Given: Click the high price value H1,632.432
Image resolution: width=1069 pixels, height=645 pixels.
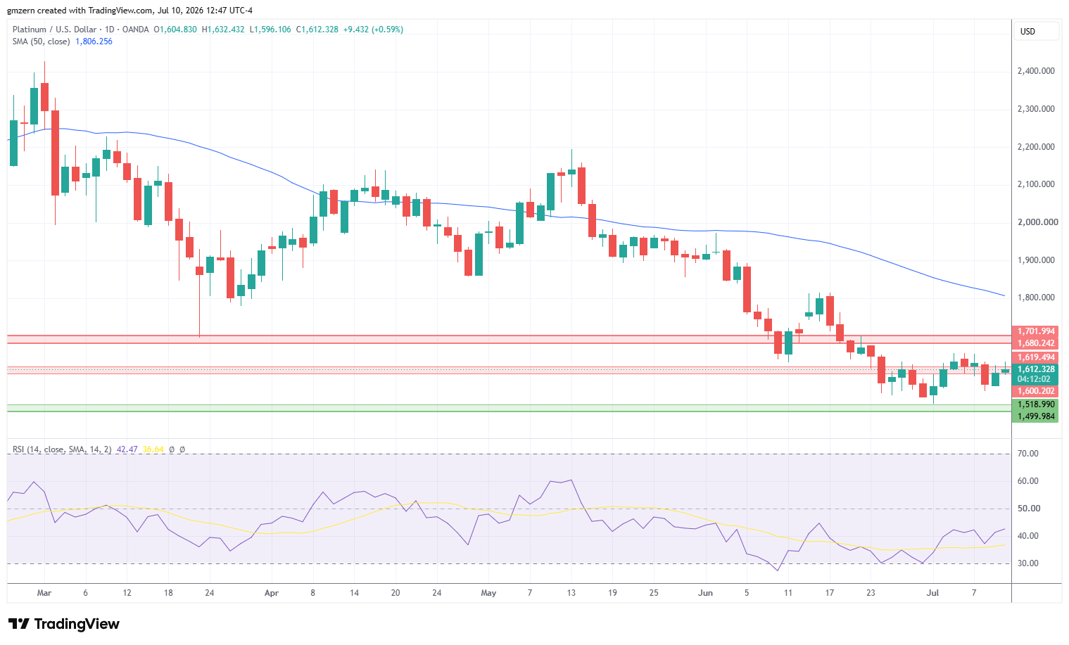Looking at the screenshot, I should [223, 30].
